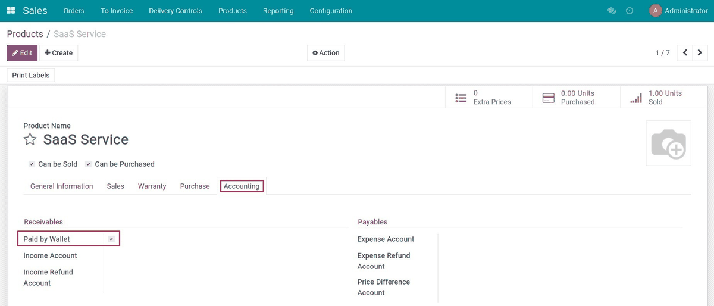This screenshot has height=306, width=714.
Task: Click the Income Refund Account label
Action: pyautogui.click(x=48, y=277)
